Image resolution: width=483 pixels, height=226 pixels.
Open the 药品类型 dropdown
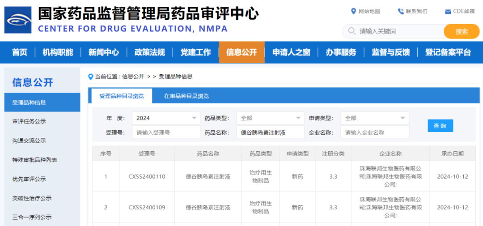pos(298,118)
